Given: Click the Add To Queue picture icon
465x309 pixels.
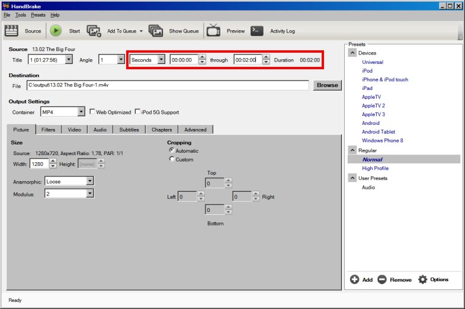Looking at the screenshot, I should tap(94, 31).
